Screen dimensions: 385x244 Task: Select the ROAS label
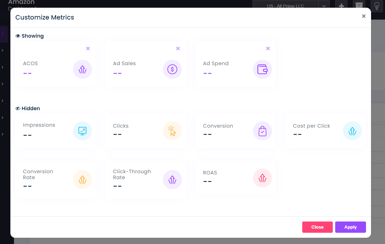click(x=210, y=173)
